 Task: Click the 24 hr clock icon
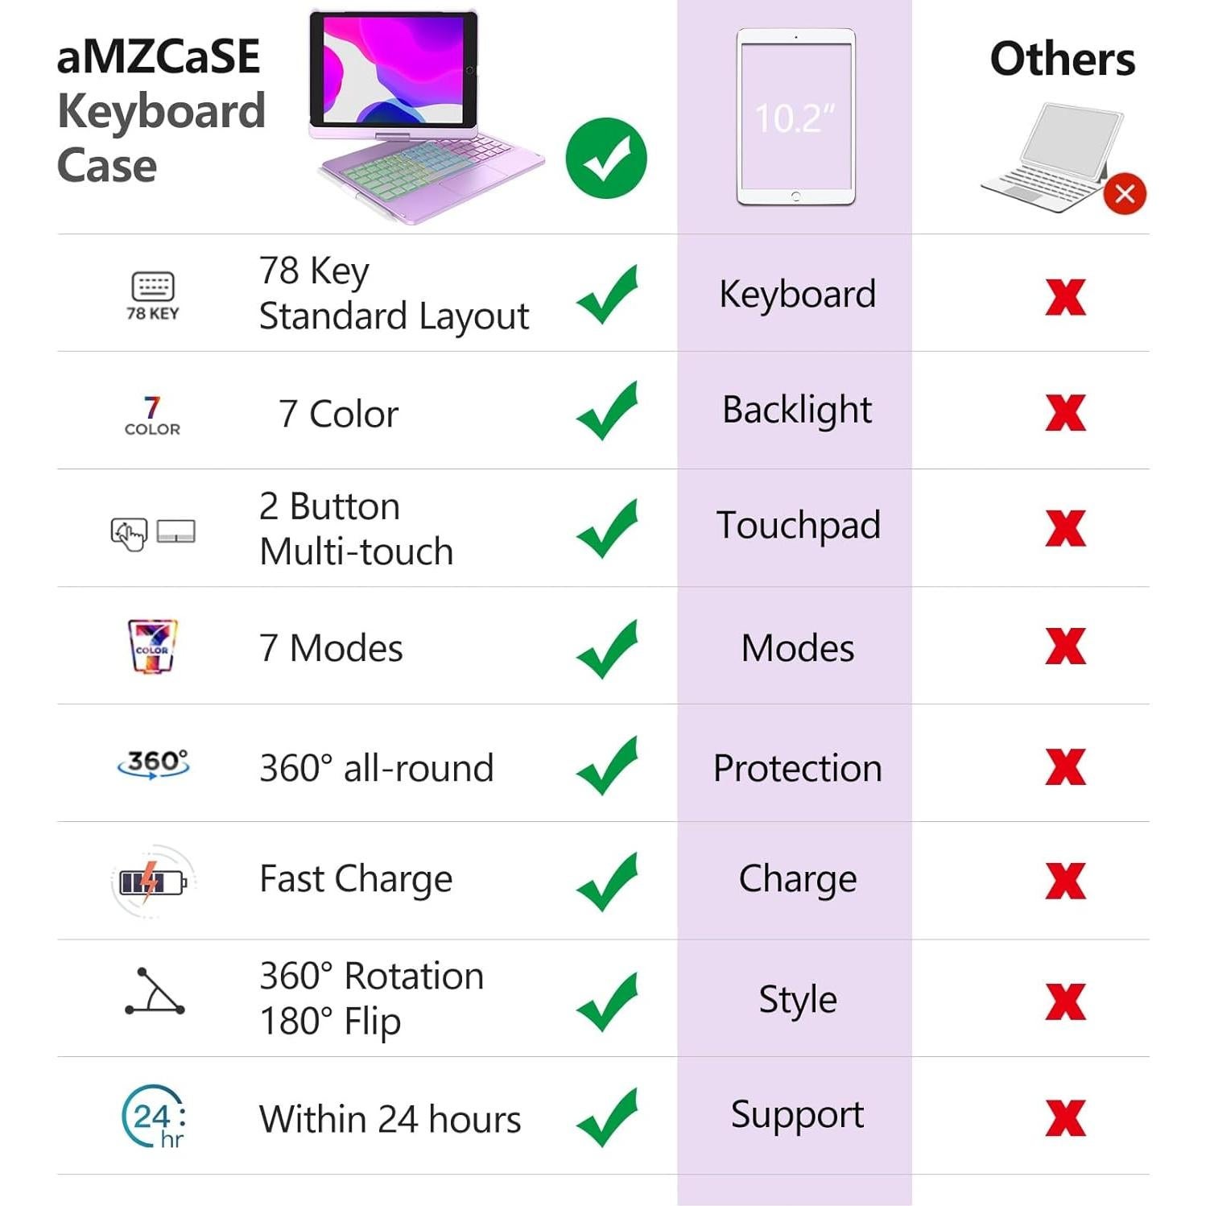click(x=154, y=1117)
